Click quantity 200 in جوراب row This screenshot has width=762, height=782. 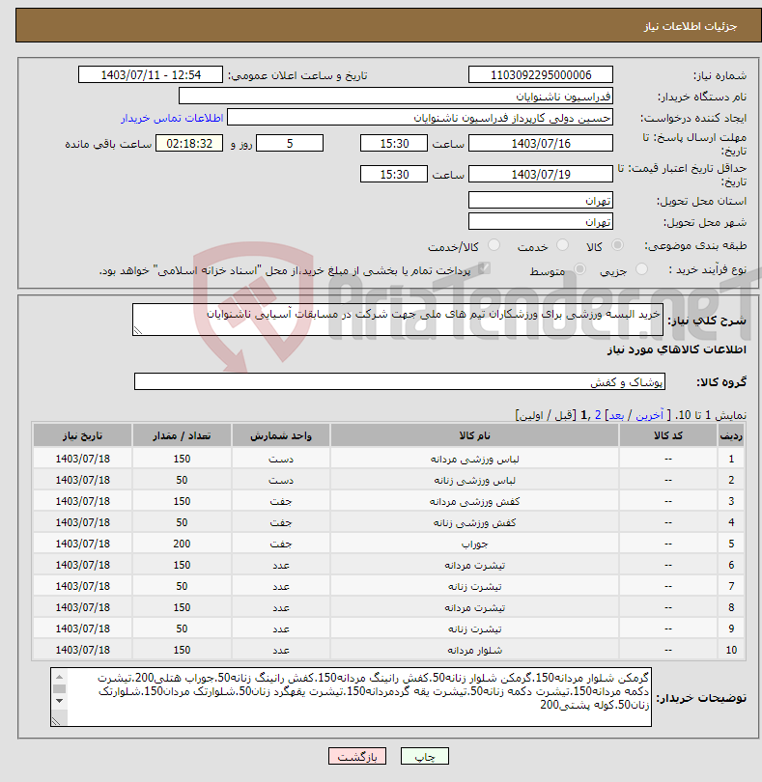[x=182, y=544]
